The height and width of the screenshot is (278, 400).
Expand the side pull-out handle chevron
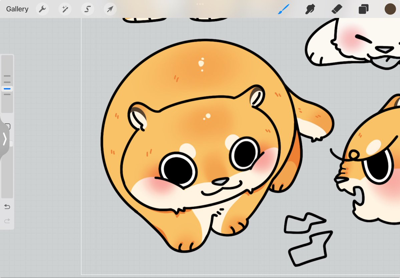4,139
